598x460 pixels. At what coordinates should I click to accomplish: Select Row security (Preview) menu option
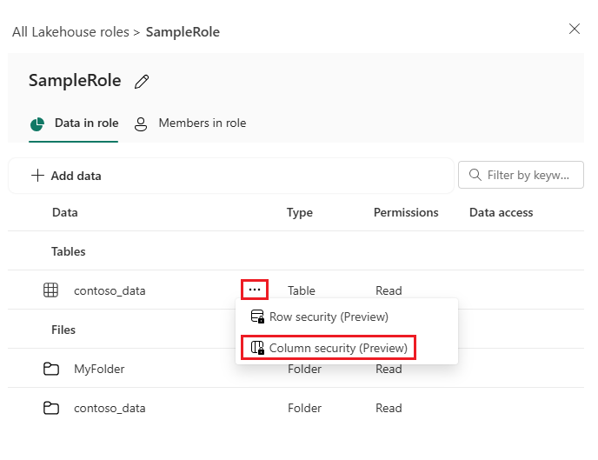(329, 317)
